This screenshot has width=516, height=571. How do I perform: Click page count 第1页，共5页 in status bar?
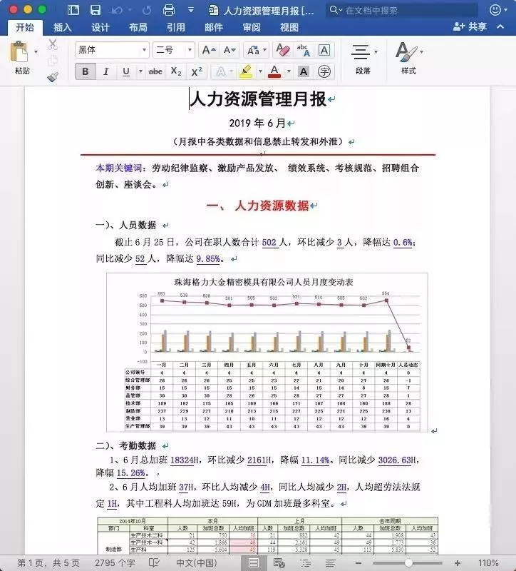48,563
